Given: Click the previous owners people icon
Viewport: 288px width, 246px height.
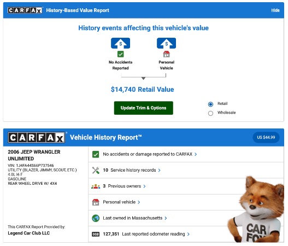Looking at the screenshot, I should tap(96, 186).
